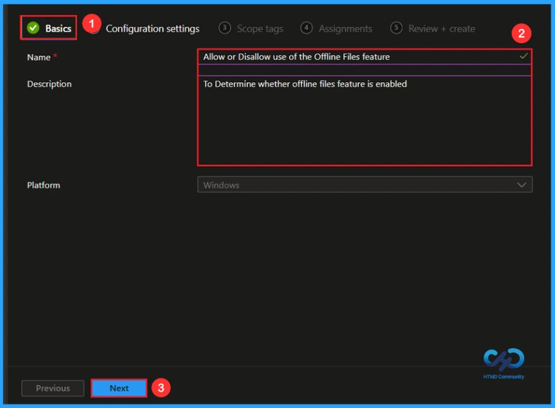
Task: Open the Platform Windows dropdown
Action: point(365,185)
